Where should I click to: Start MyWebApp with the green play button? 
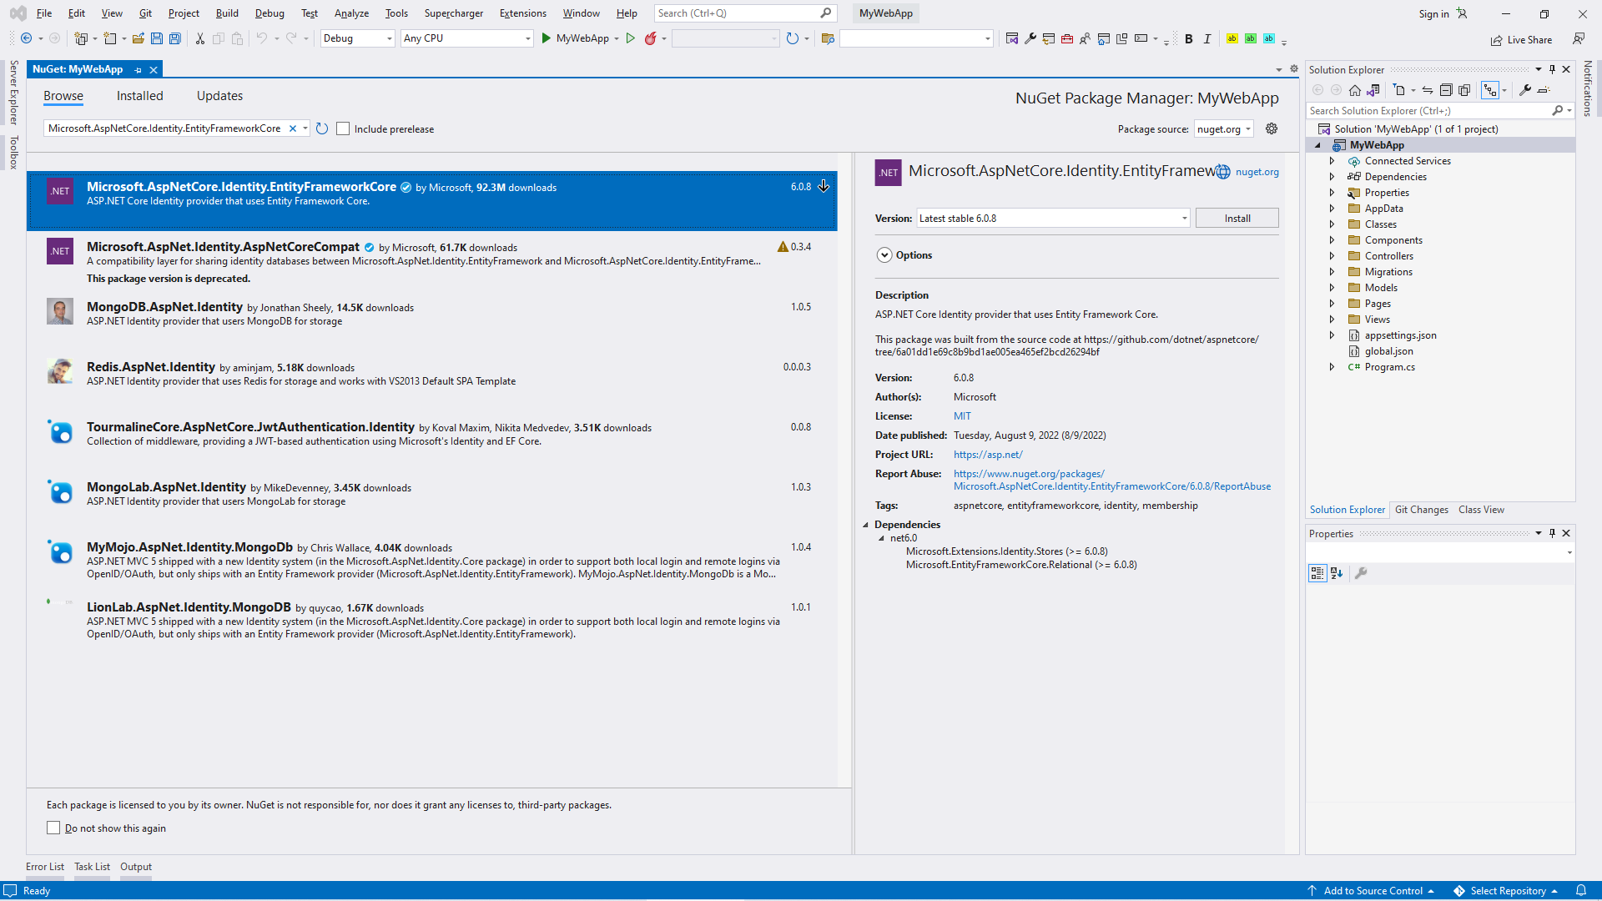pos(546,38)
